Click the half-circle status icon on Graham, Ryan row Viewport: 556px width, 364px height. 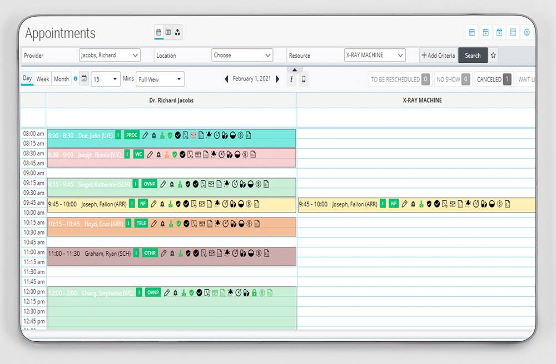[x=251, y=253]
